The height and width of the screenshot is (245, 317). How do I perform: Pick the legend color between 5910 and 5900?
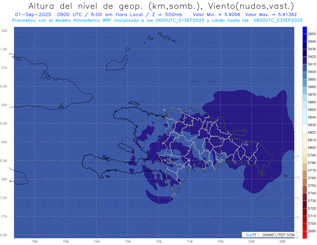pyautogui.click(x=304, y=68)
